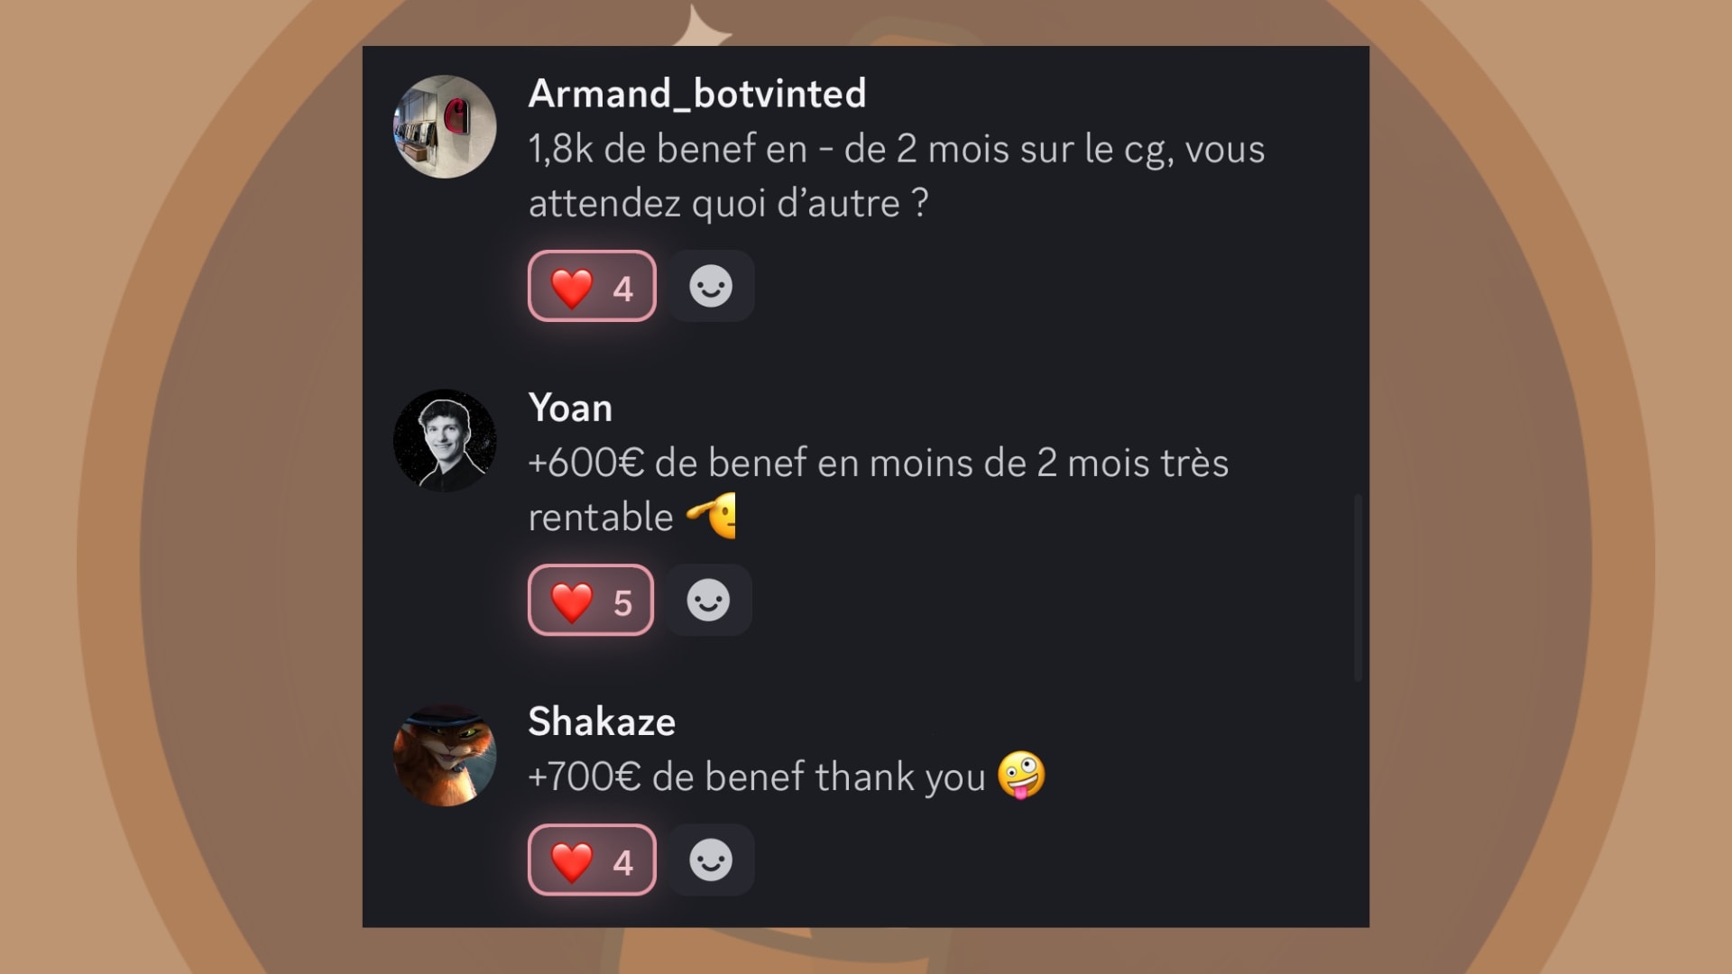Add a reaction to Armand_botvinted's message
Screen dimensions: 1732x974
[x=711, y=287]
